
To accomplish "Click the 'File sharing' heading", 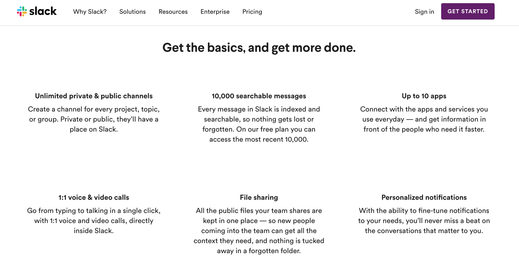I will pyautogui.click(x=259, y=197).
